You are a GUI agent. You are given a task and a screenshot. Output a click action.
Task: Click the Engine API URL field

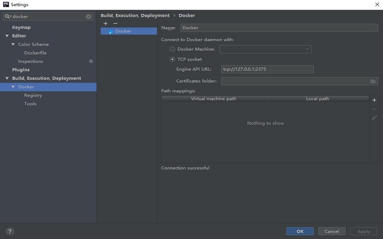267,69
